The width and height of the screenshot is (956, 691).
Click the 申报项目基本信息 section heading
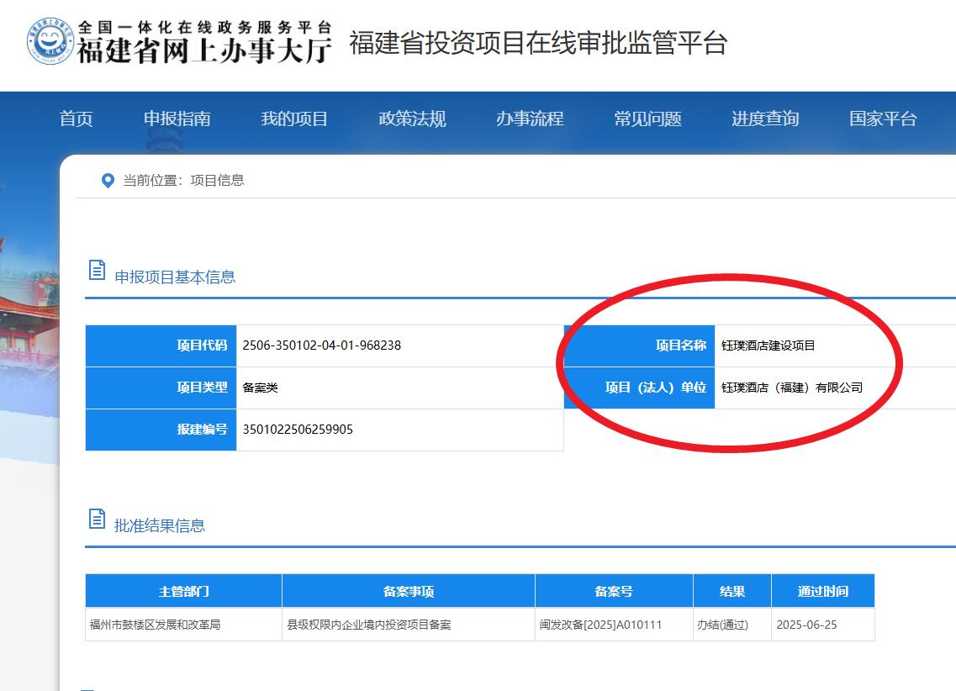pyautogui.click(x=175, y=277)
